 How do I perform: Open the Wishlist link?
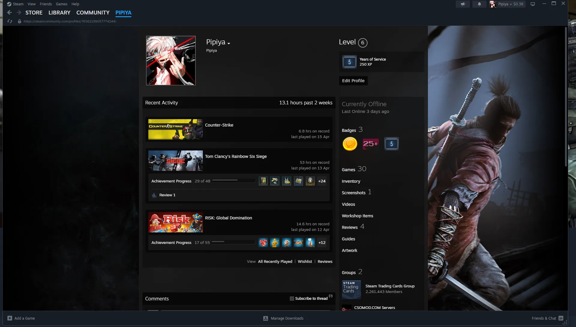pos(305,262)
